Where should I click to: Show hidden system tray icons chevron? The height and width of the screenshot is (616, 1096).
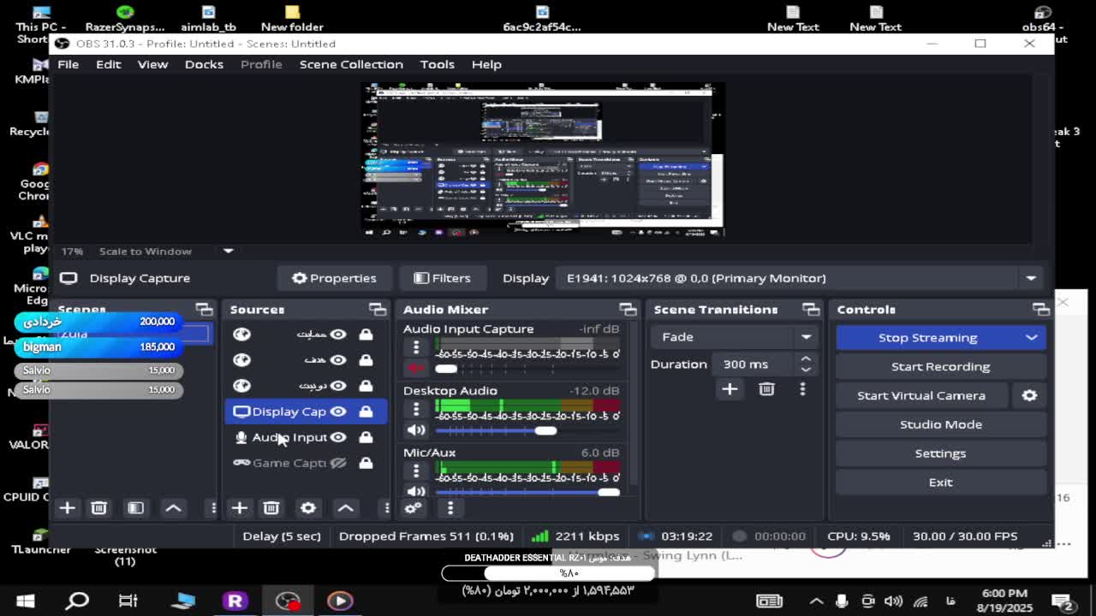pos(816,601)
